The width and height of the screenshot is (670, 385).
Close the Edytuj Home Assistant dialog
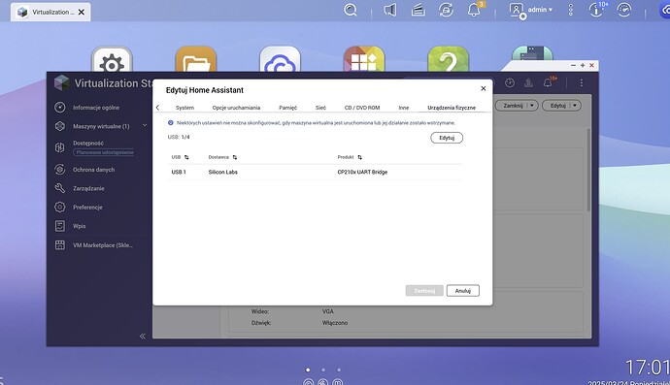pyautogui.click(x=484, y=88)
